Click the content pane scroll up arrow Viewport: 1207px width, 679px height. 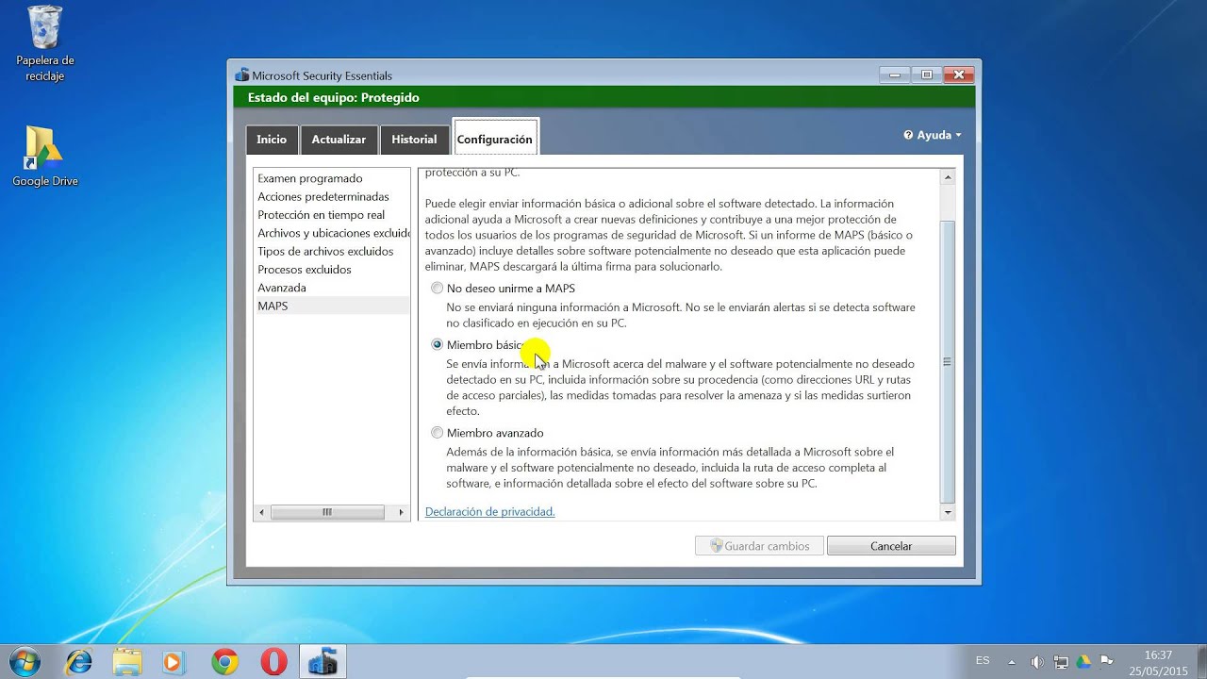coord(948,177)
